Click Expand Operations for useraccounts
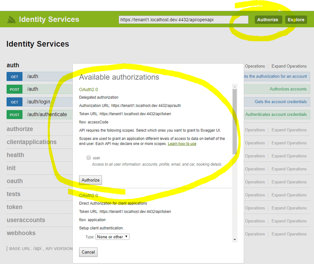The height and width of the screenshot is (264, 314). (289, 221)
